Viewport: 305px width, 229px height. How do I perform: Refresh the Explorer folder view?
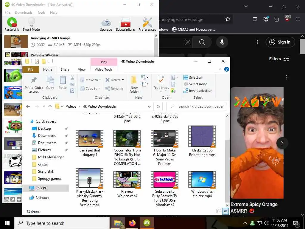[x=158, y=106]
